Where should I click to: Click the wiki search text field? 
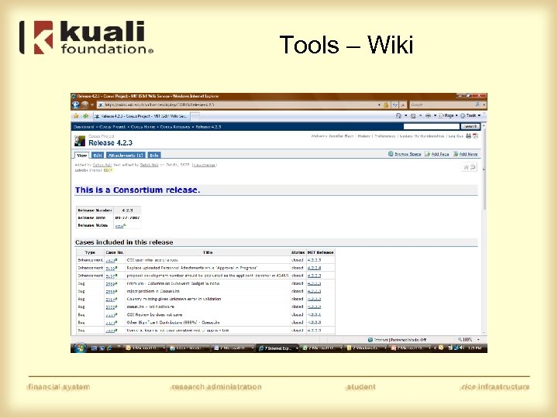click(x=432, y=126)
